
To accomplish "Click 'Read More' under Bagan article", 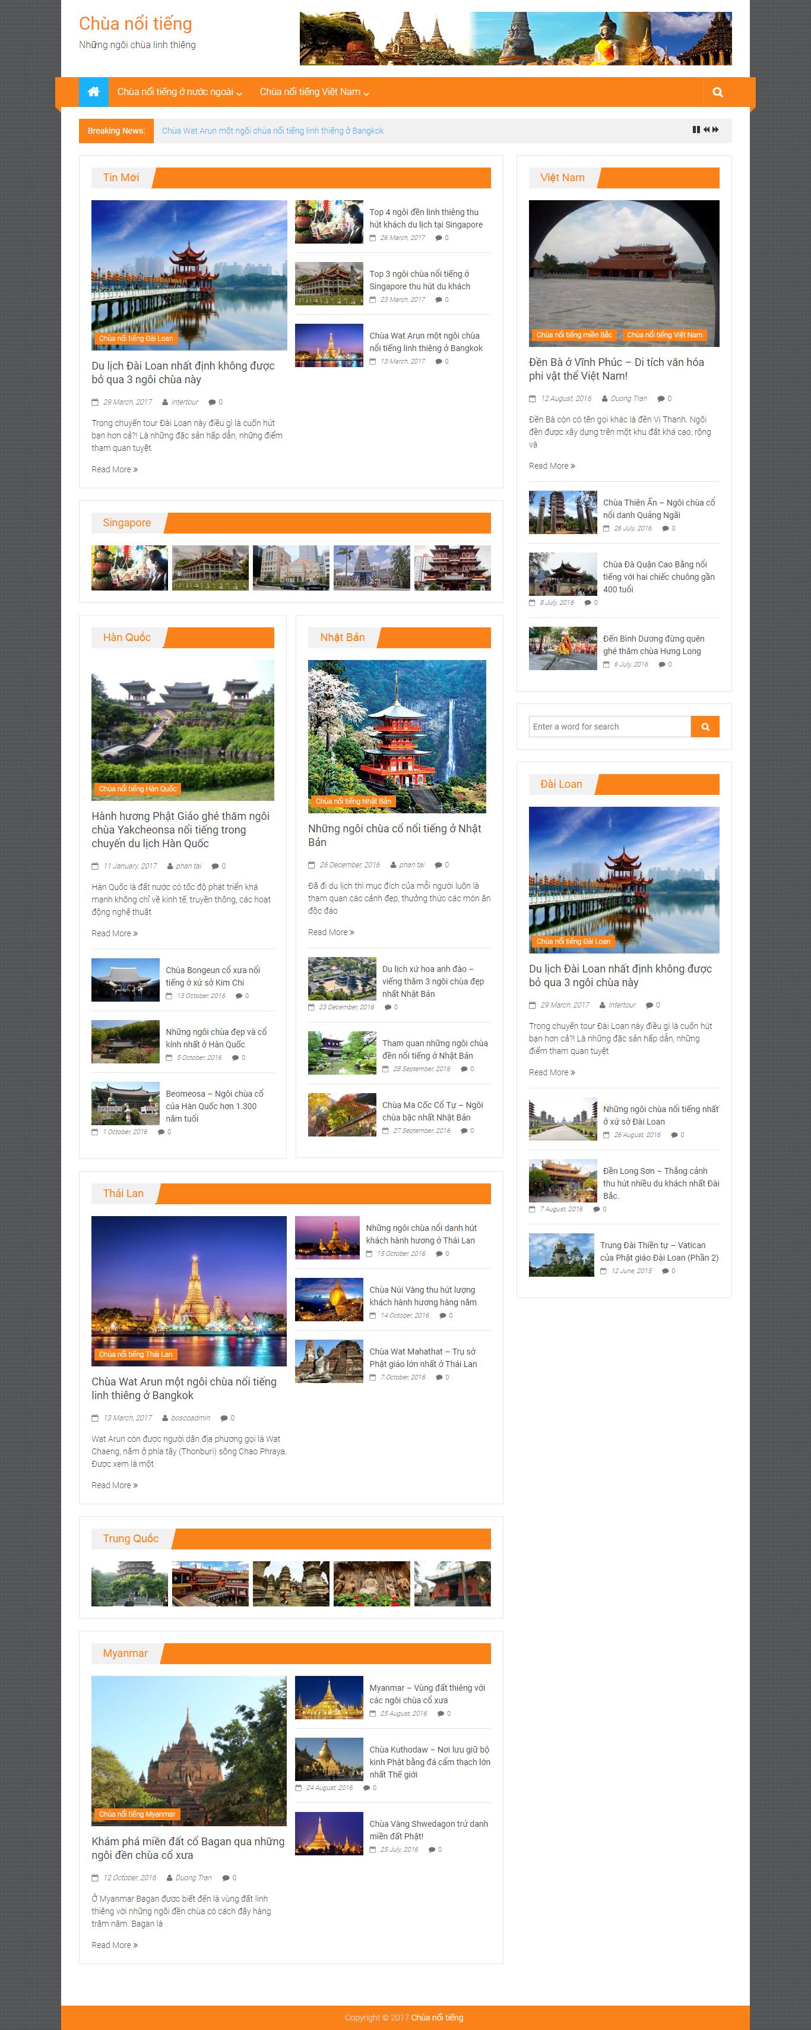I will (114, 1946).
